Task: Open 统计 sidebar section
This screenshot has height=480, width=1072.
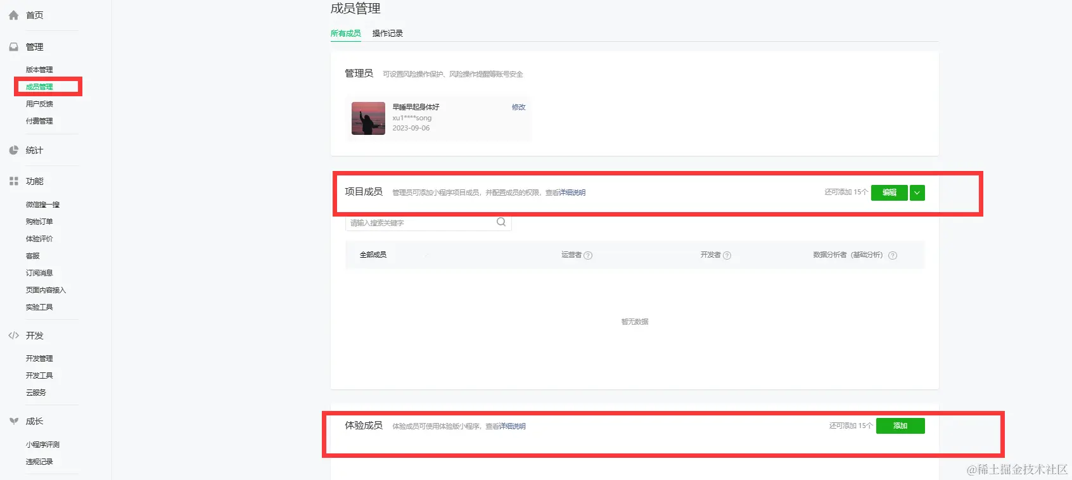Action: [x=34, y=150]
